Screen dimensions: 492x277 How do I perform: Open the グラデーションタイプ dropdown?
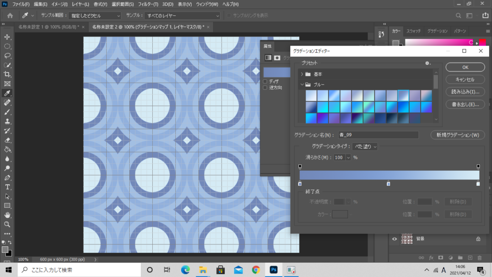[365, 146]
